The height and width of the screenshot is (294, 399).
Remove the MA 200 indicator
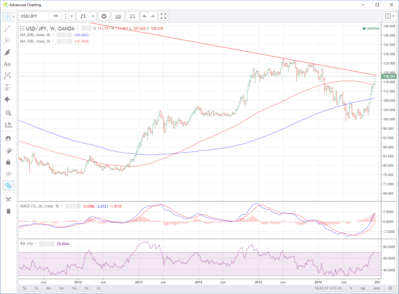pyautogui.click(x=70, y=35)
